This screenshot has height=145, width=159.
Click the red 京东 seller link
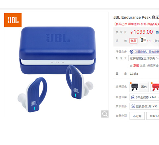click(136, 66)
